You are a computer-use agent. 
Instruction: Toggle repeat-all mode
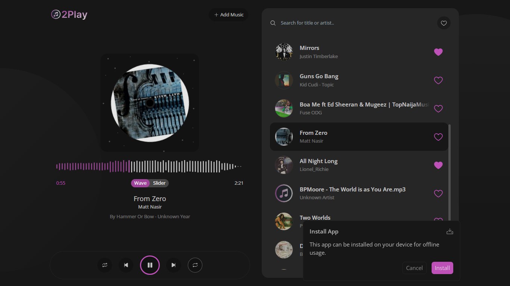point(195,265)
